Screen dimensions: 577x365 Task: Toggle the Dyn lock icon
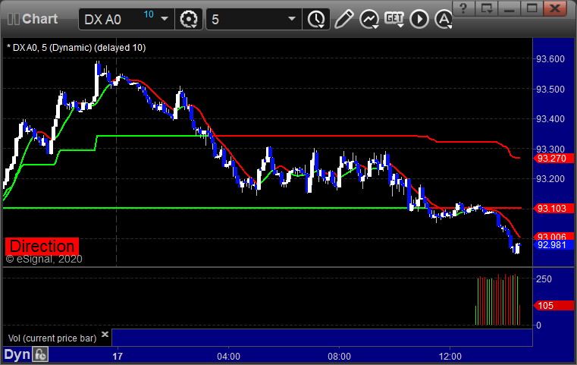(x=40, y=354)
